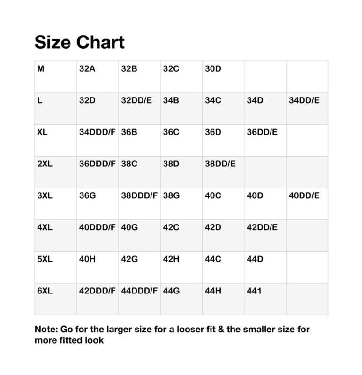Image resolution: width=362 pixels, height=375 pixels.
Task: Click the Size Chart heading
Action: (79, 42)
